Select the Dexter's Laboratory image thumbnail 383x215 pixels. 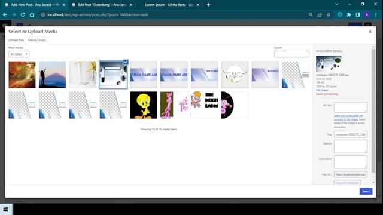coord(204,105)
